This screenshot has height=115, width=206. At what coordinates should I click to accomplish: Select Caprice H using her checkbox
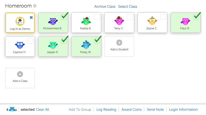[31, 41]
